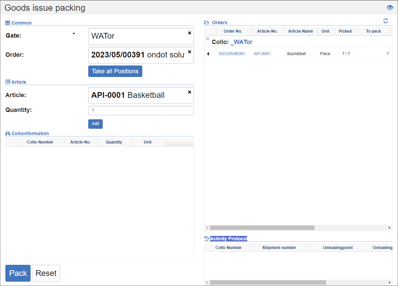Open order link 2023/05/00391
This screenshot has width=398, height=286.
232,54
